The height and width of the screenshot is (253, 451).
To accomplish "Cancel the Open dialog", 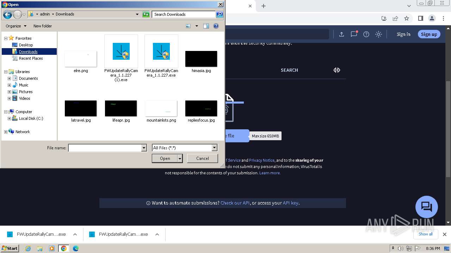I will pyautogui.click(x=203, y=158).
